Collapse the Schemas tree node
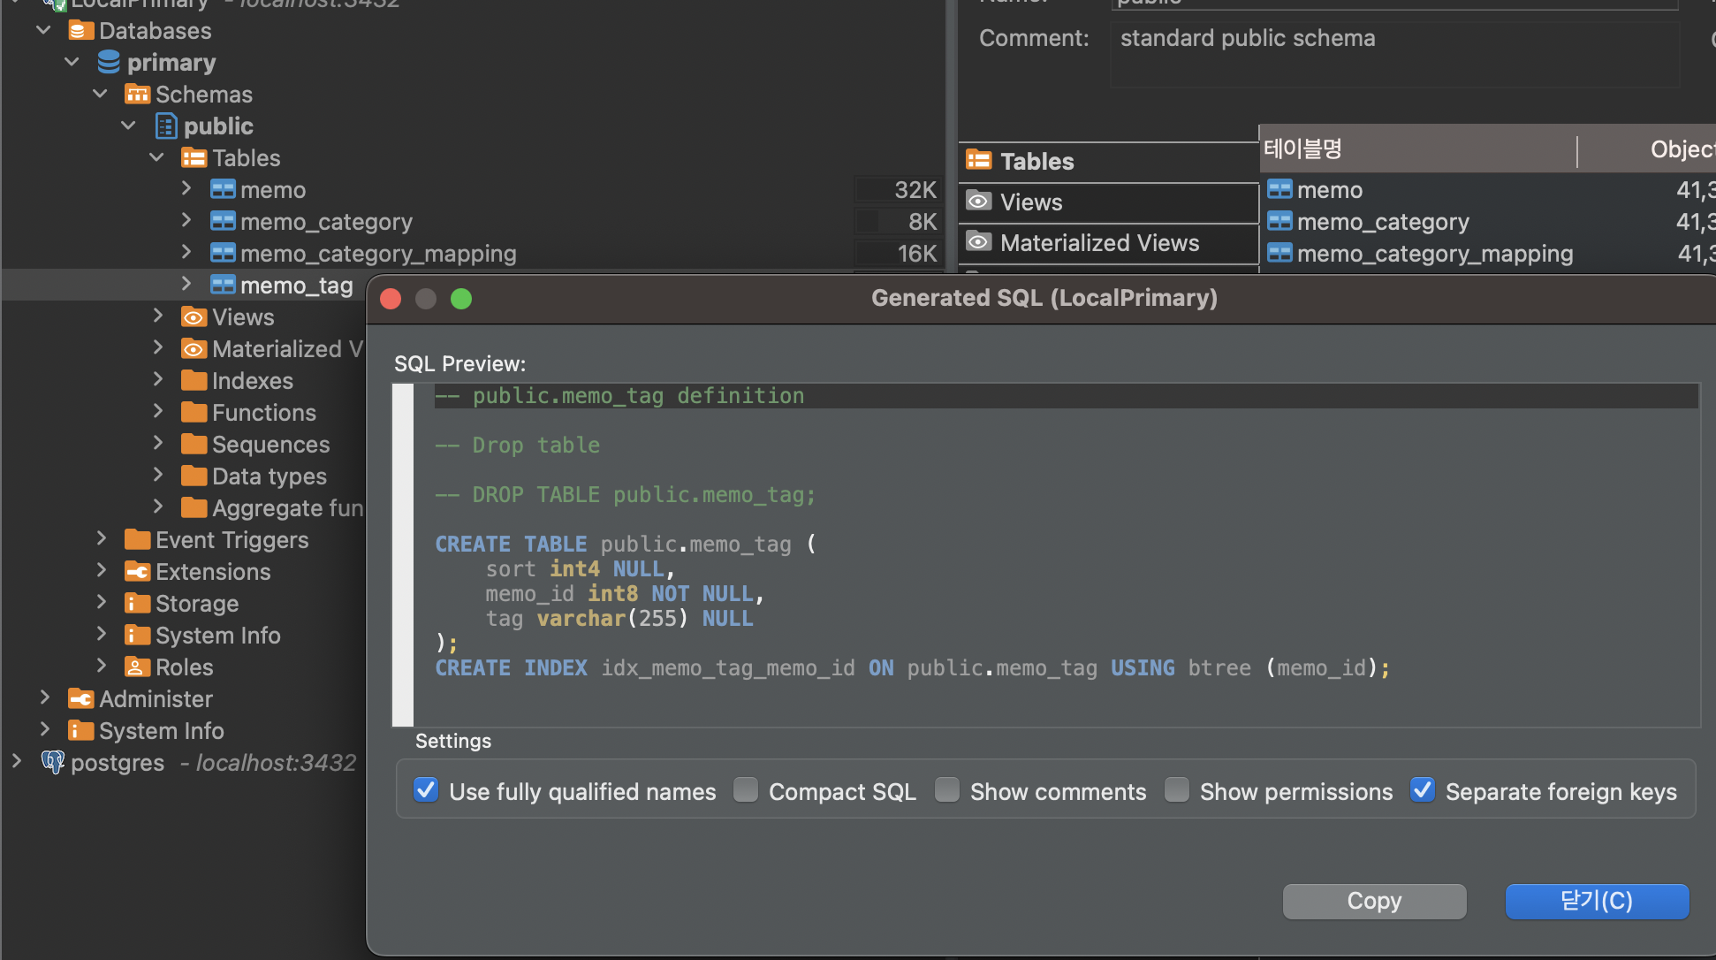 [x=101, y=94]
